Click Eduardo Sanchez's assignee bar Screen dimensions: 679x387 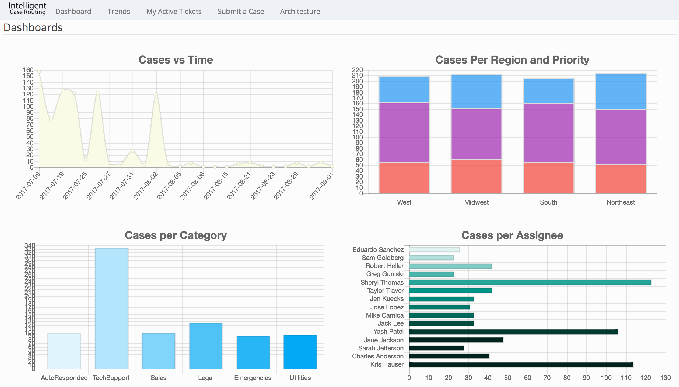435,249
